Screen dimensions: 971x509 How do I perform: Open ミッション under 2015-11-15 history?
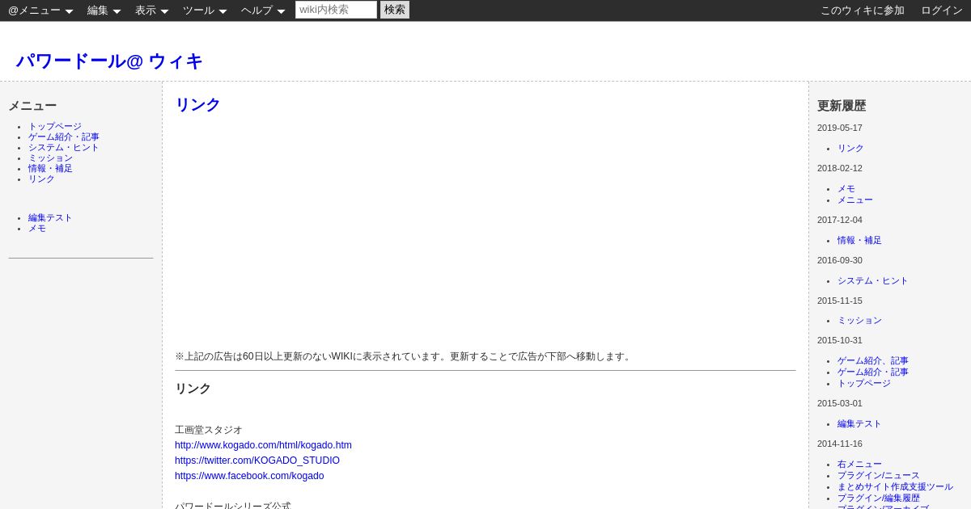click(859, 321)
